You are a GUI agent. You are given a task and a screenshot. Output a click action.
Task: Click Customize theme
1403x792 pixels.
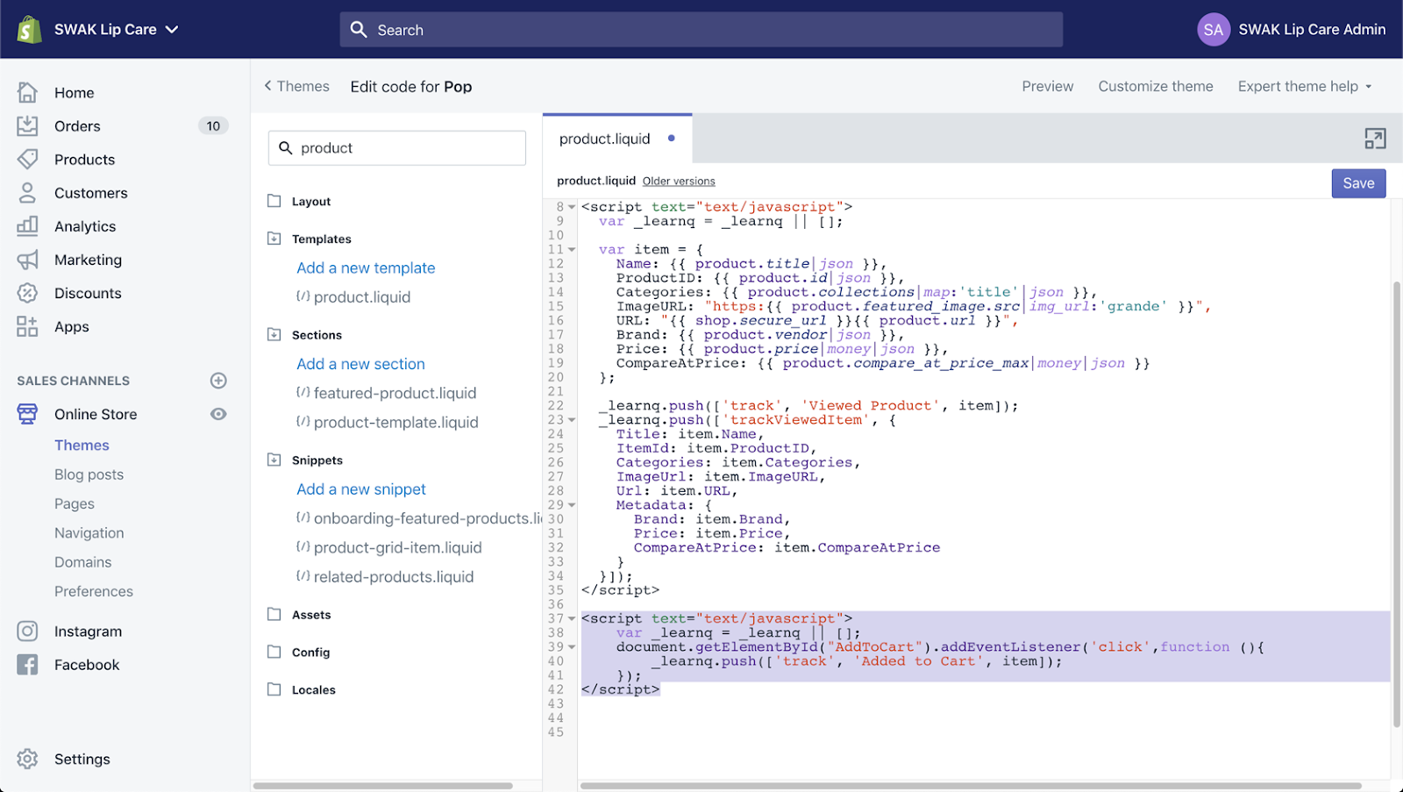1156,86
